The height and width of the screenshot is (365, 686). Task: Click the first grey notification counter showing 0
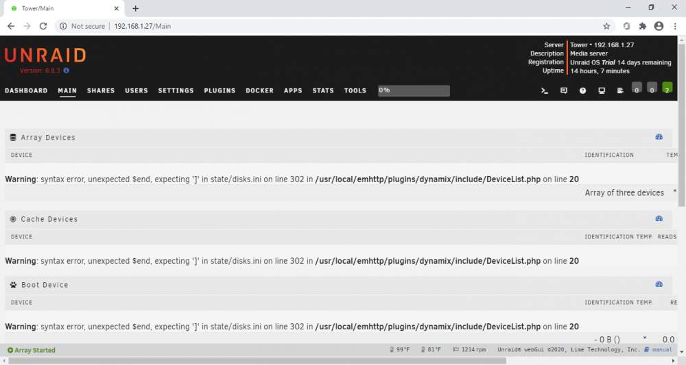(x=637, y=88)
